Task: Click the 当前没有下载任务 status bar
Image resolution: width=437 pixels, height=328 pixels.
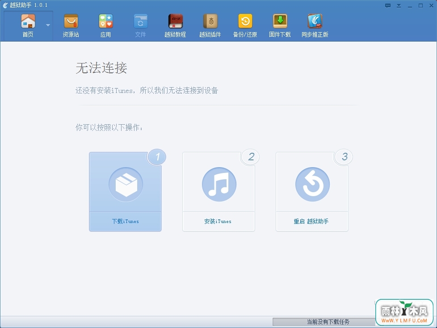Action: coord(328,322)
